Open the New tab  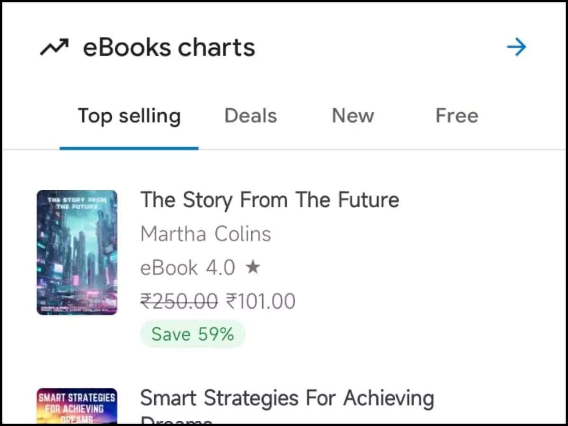coord(353,115)
